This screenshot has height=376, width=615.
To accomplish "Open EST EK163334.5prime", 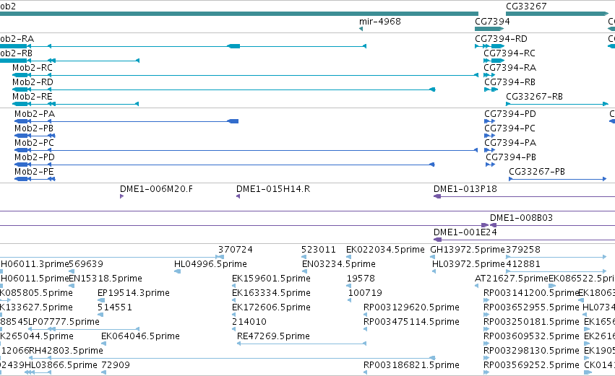I will click(271, 293).
